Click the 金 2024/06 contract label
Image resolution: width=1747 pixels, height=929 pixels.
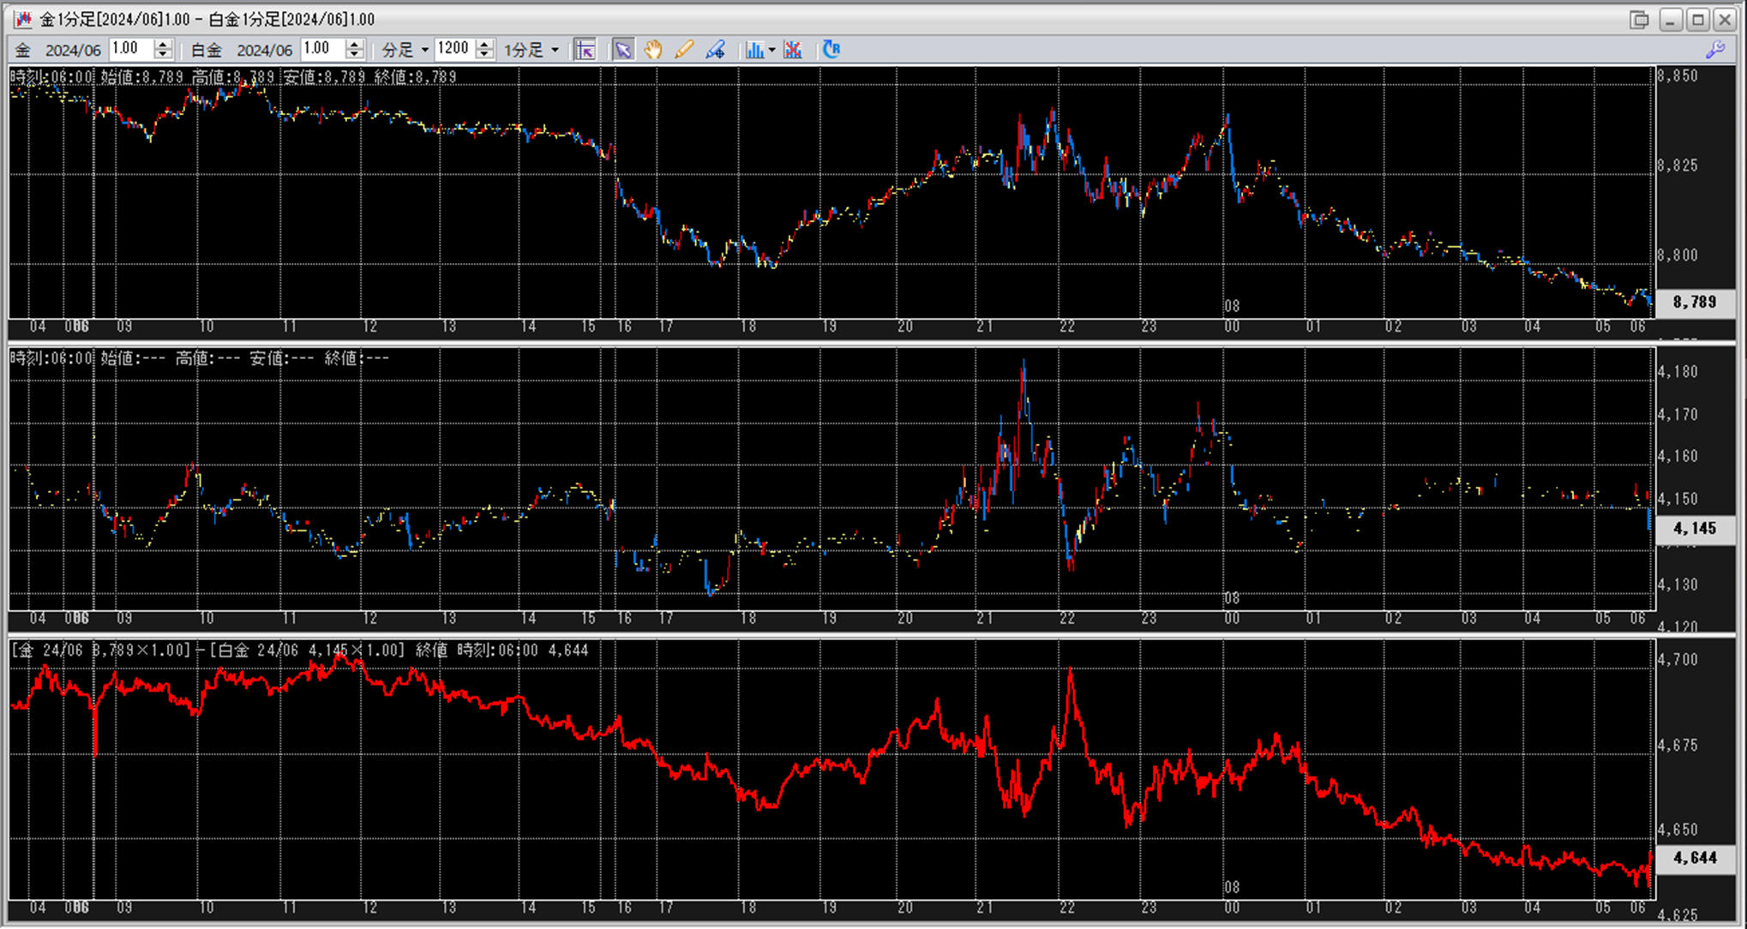[58, 51]
